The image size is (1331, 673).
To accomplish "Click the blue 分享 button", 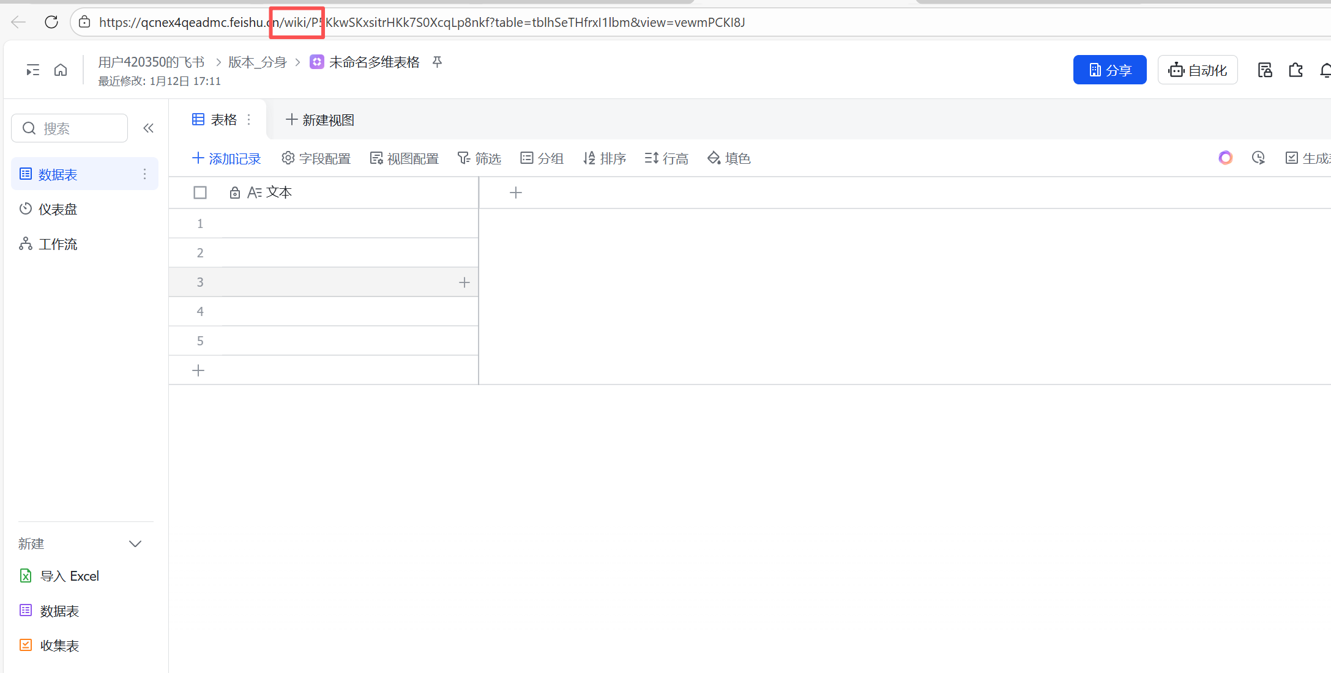I will tap(1109, 70).
